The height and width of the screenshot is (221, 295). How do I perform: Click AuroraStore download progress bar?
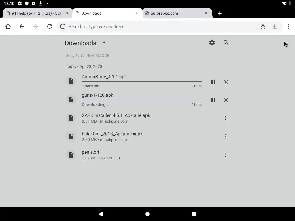pos(142,81)
